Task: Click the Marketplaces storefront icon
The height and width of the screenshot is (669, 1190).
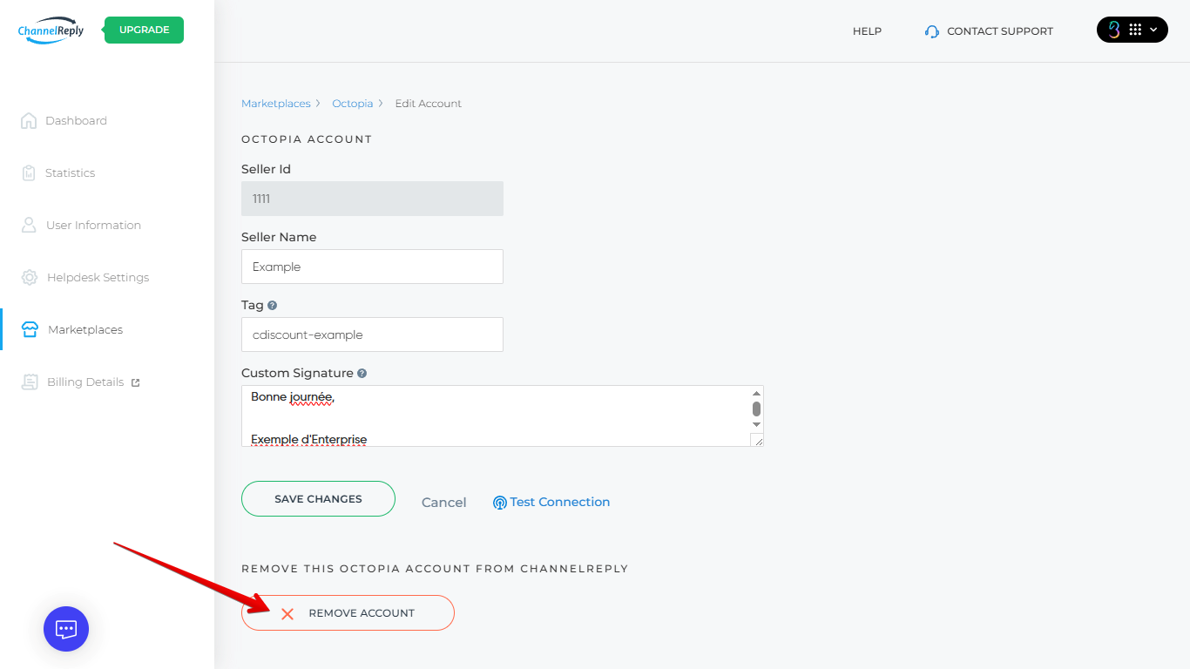Action: [30, 329]
